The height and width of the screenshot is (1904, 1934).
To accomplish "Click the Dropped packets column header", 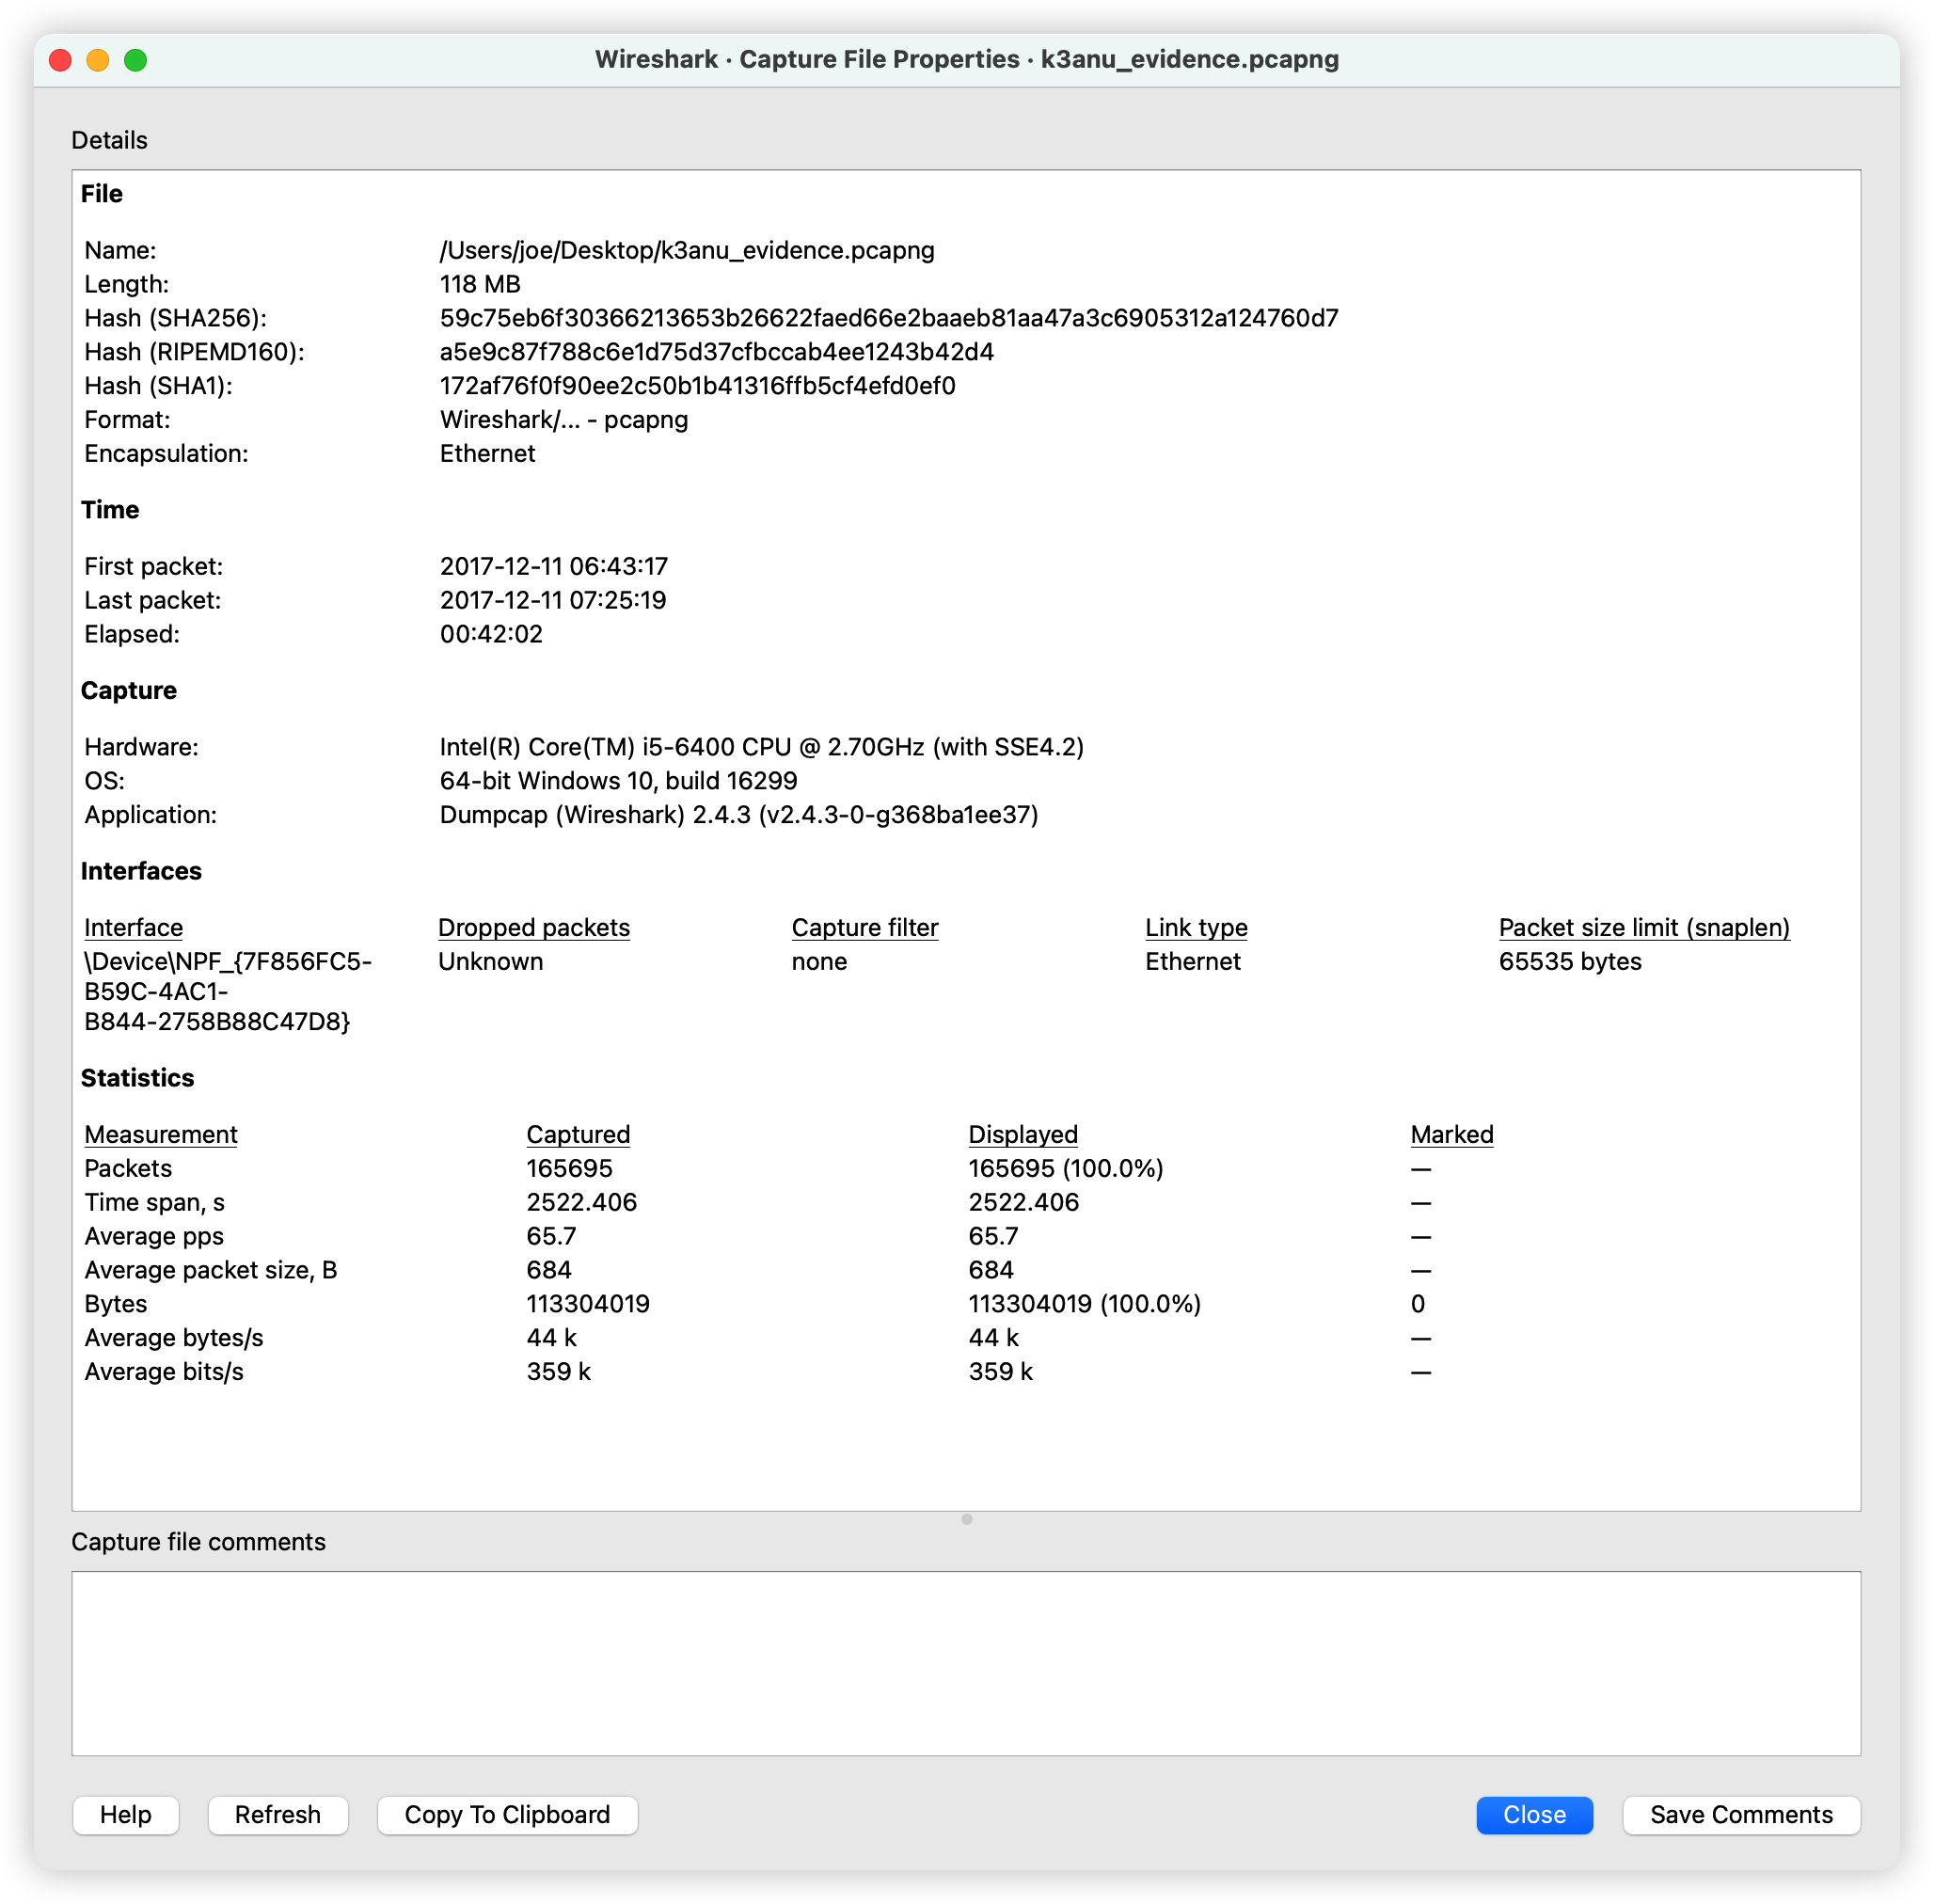I will pyautogui.click(x=534, y=927).
